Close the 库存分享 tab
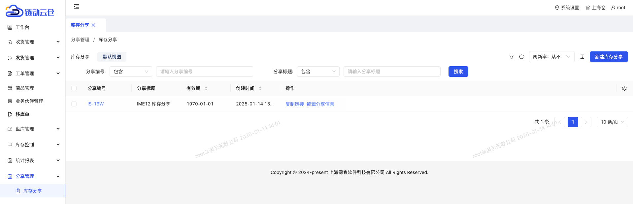The height and width of the screenshot is (204, 633). (x=94, y=25)
